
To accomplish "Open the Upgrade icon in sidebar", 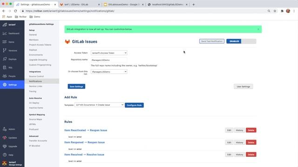I will click(5, 146).
